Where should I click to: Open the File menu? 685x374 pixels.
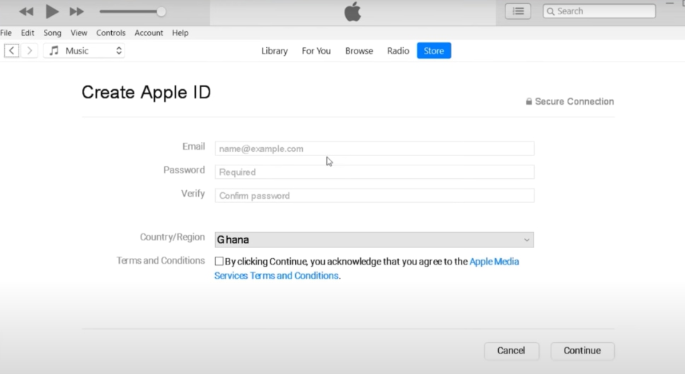(x=6, y=33)
